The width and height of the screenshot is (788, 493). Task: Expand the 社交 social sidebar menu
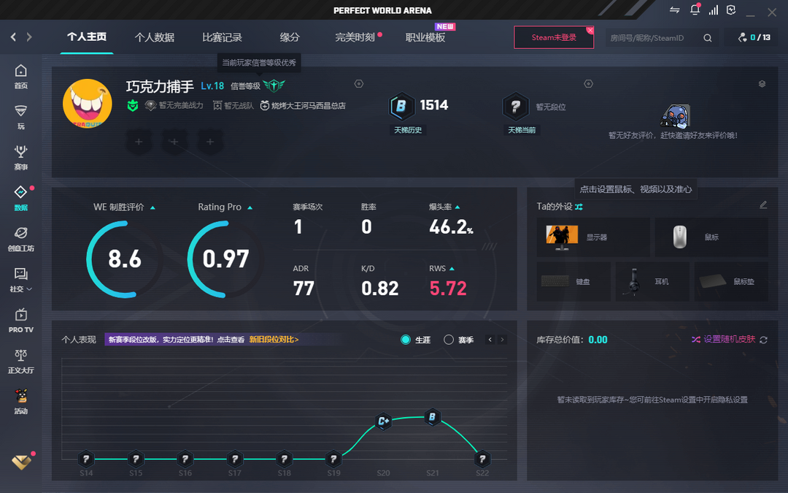click(x=20, y=280)
